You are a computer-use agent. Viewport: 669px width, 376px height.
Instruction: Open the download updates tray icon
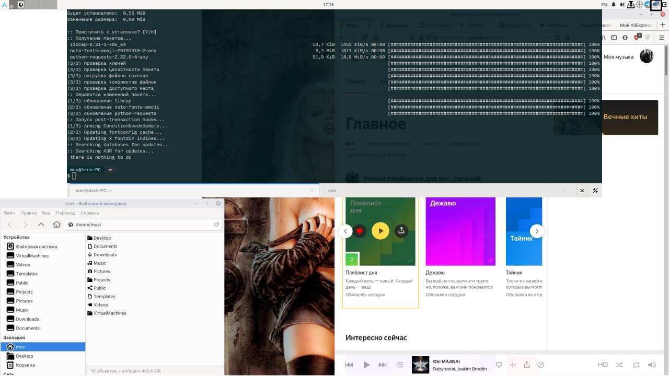coord(631,5)
